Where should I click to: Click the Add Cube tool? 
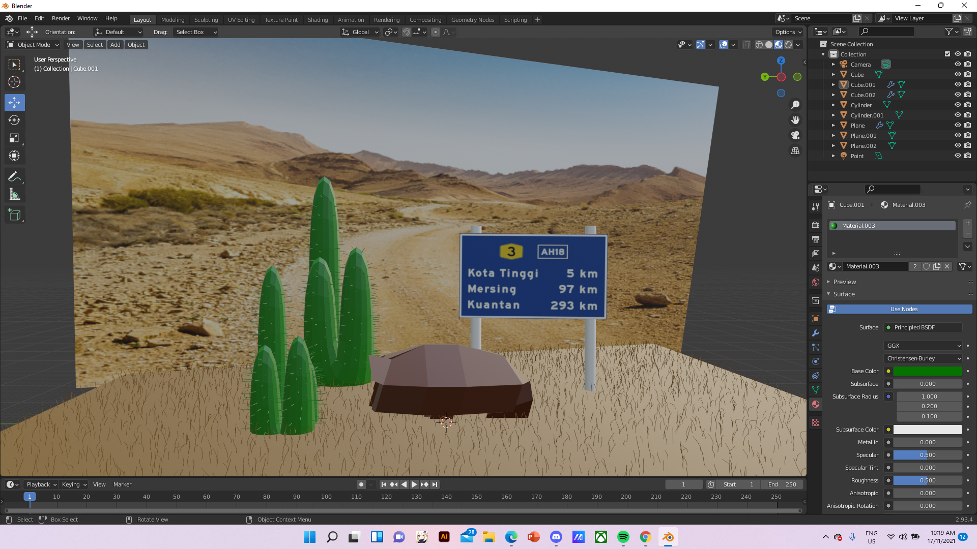point(14,215)
